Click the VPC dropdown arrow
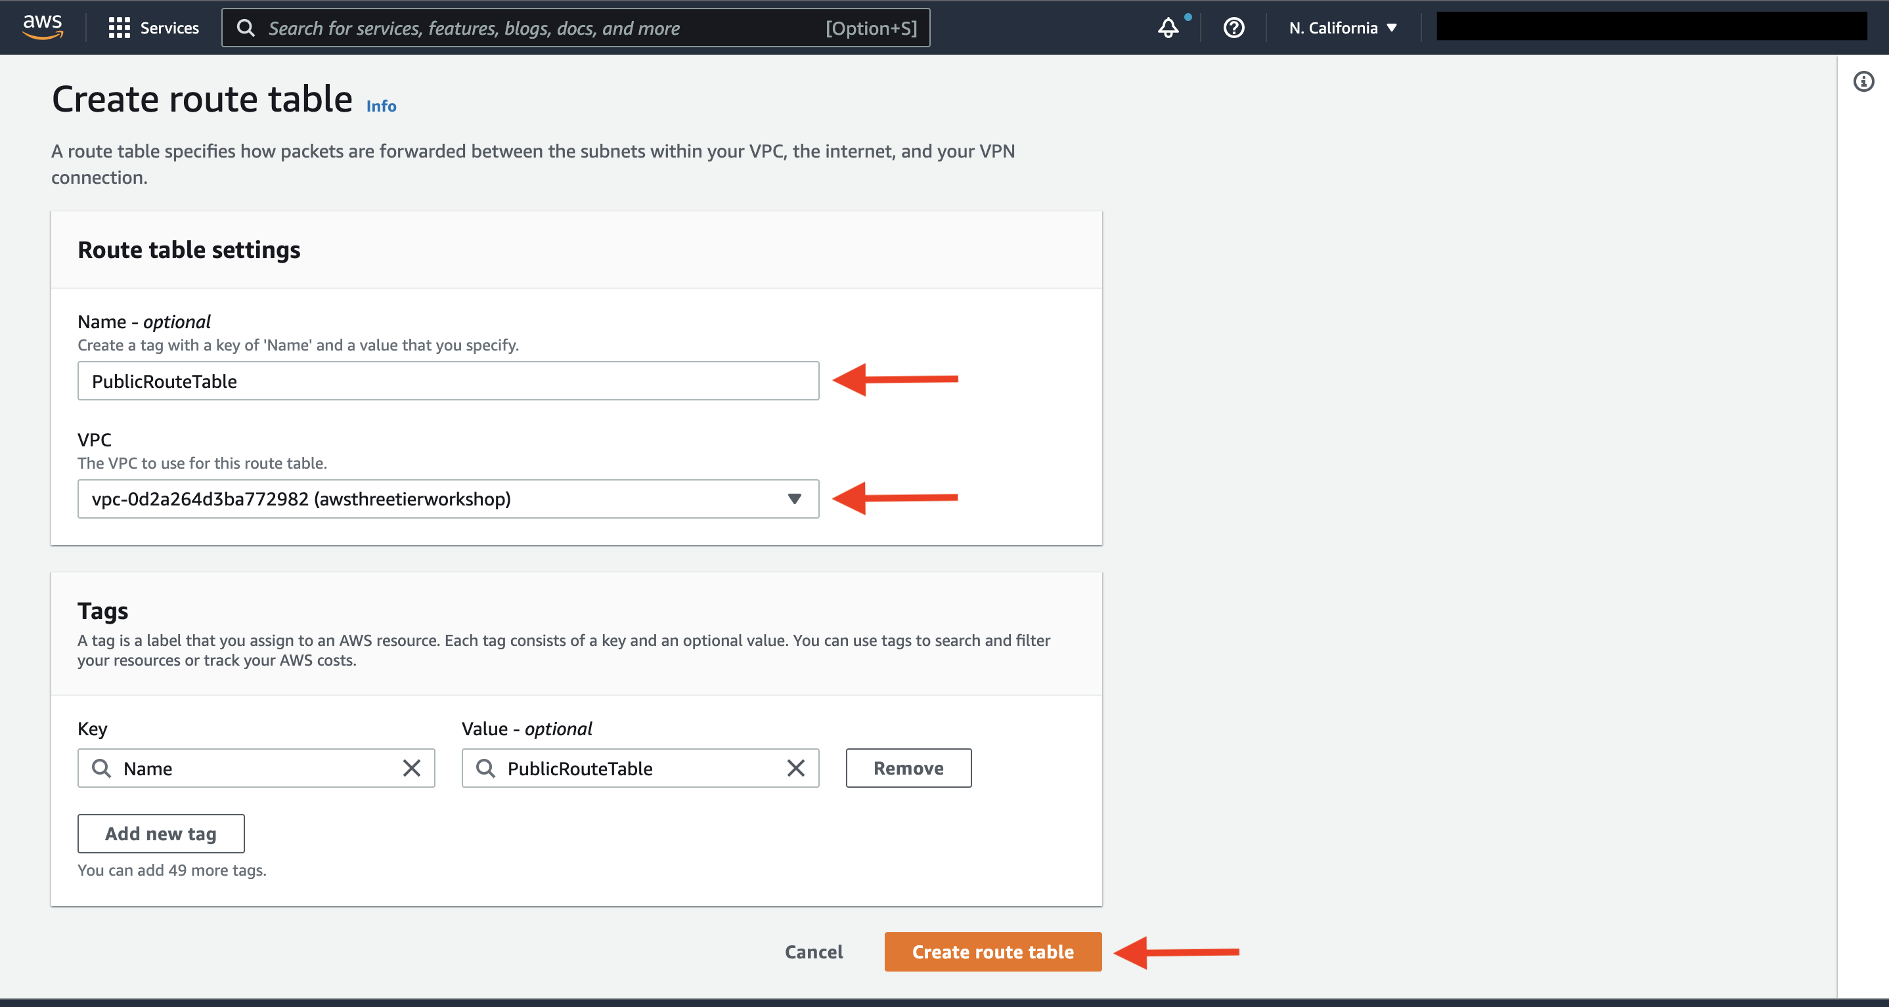Screen dimensions: 1889x1007 tap(794, 498)
